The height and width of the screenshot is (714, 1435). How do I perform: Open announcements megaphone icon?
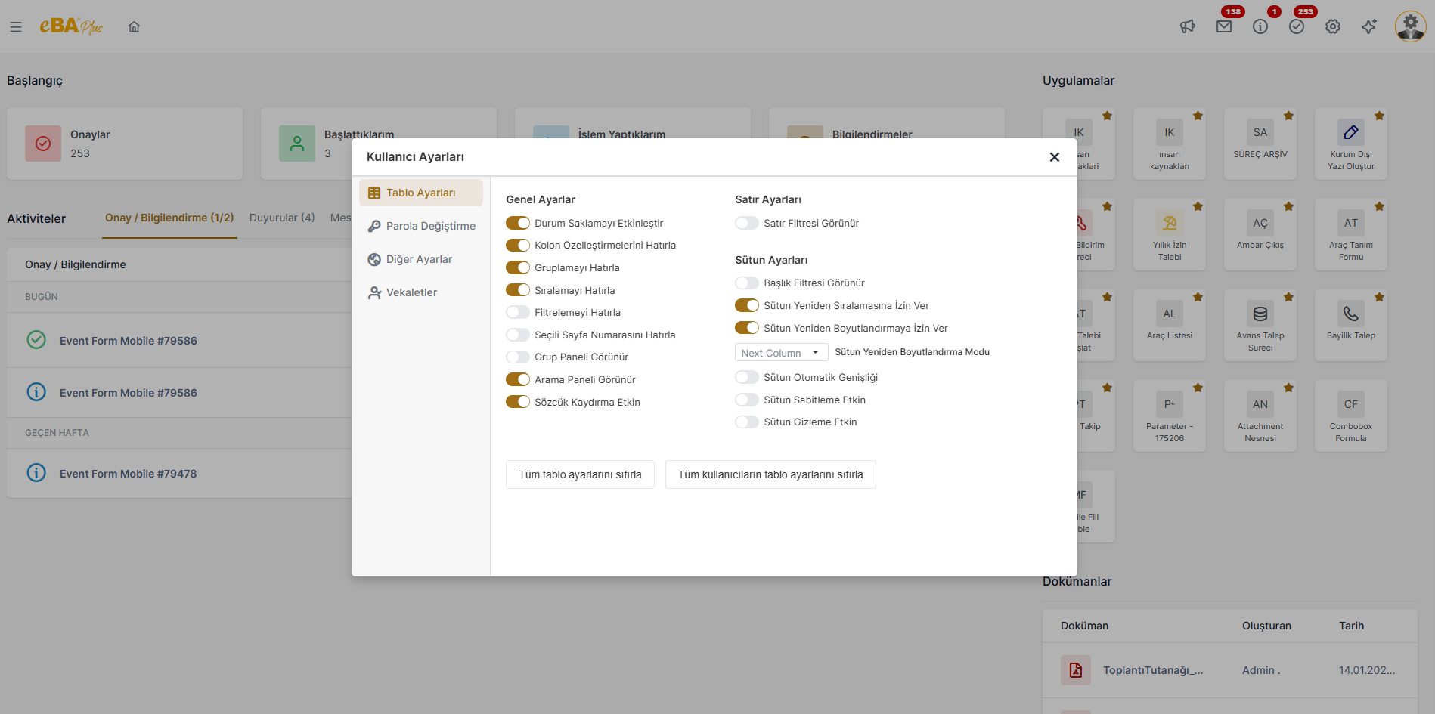(1188, 27)
